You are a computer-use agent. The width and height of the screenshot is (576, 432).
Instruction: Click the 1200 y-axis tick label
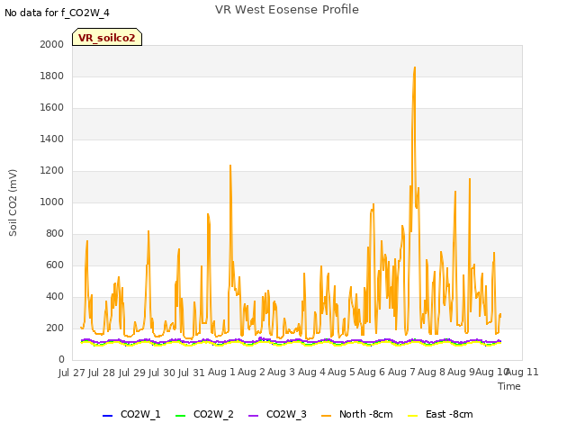click(x=52, y=171)
